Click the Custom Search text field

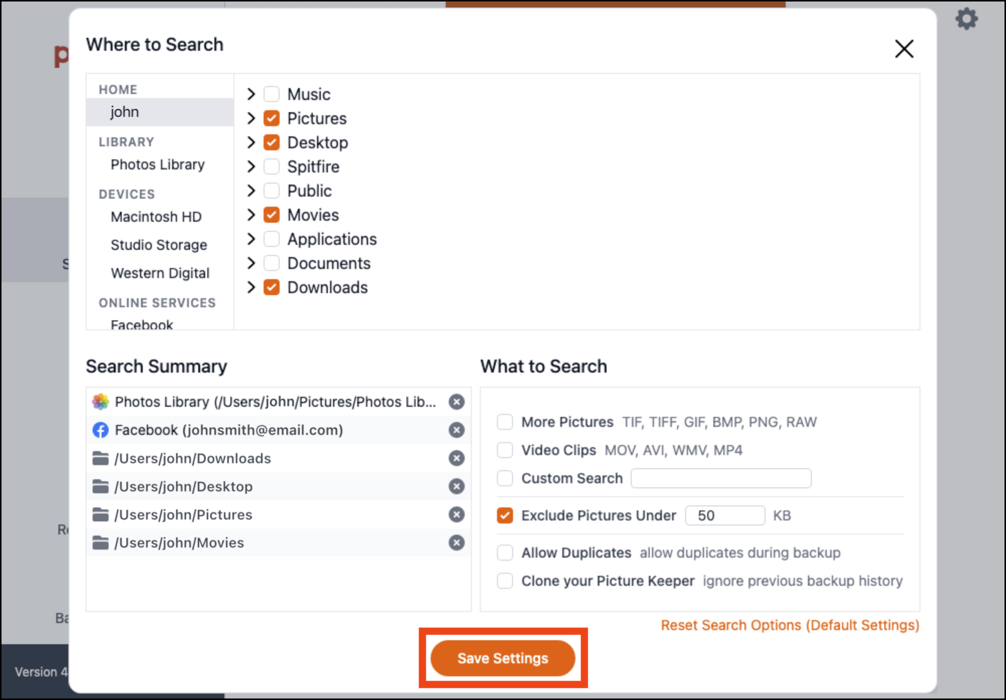[x=721, y=478]
